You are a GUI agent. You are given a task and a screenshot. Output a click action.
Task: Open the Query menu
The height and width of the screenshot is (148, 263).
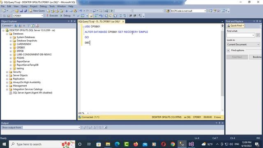coord(24,6)
